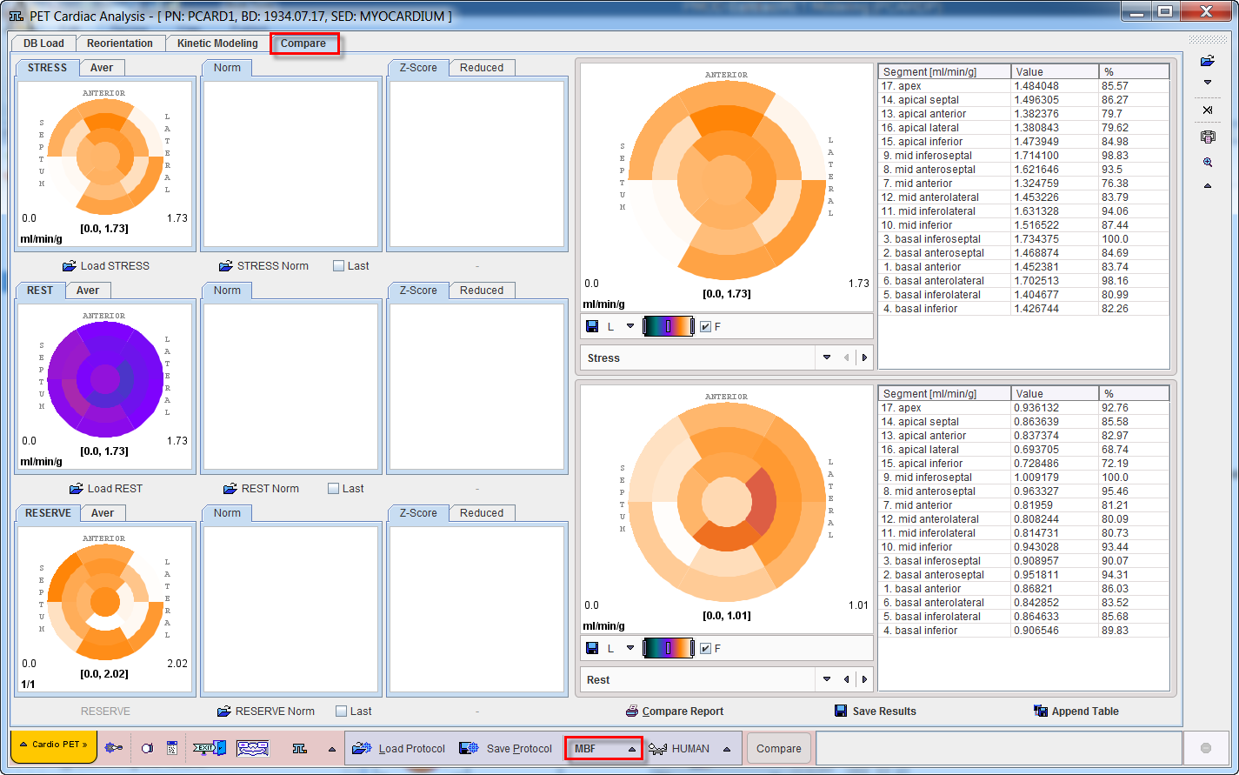Click the color gradient bar under Rest plot
This screenshot has height=775, width=1239.
coord(668,649)
